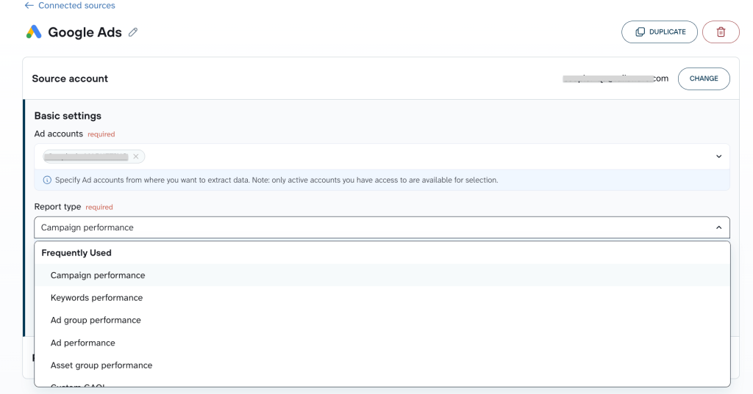This screenshot has height=394, width=753.
Task: Expand the Ad accounts dropdown chevron
Action: [718, 156]
